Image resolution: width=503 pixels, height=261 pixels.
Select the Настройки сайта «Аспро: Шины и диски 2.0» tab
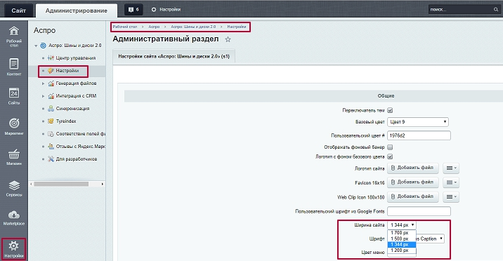(x=174, y=56)
